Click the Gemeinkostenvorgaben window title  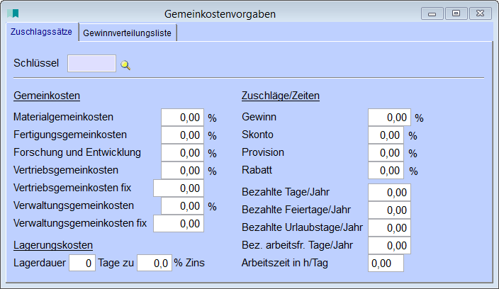220,14
